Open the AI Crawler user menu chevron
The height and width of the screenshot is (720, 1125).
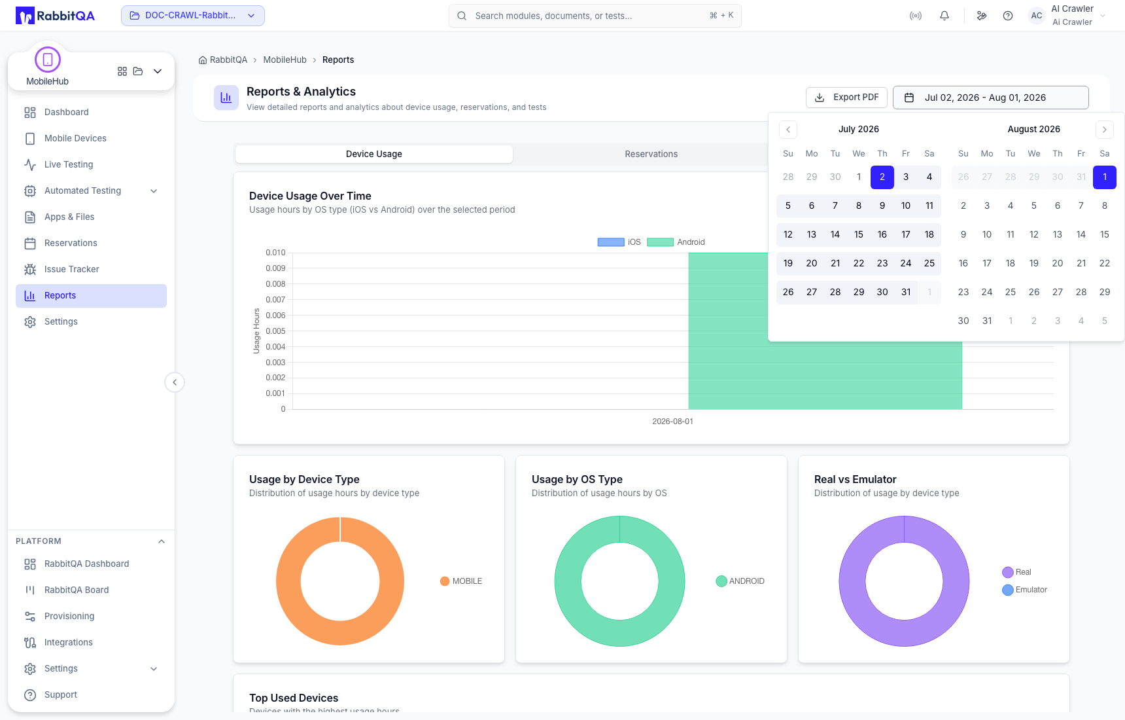click(1103, 16)
